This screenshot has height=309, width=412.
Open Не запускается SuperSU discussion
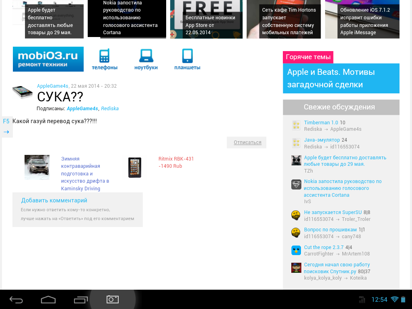[333, 212]
